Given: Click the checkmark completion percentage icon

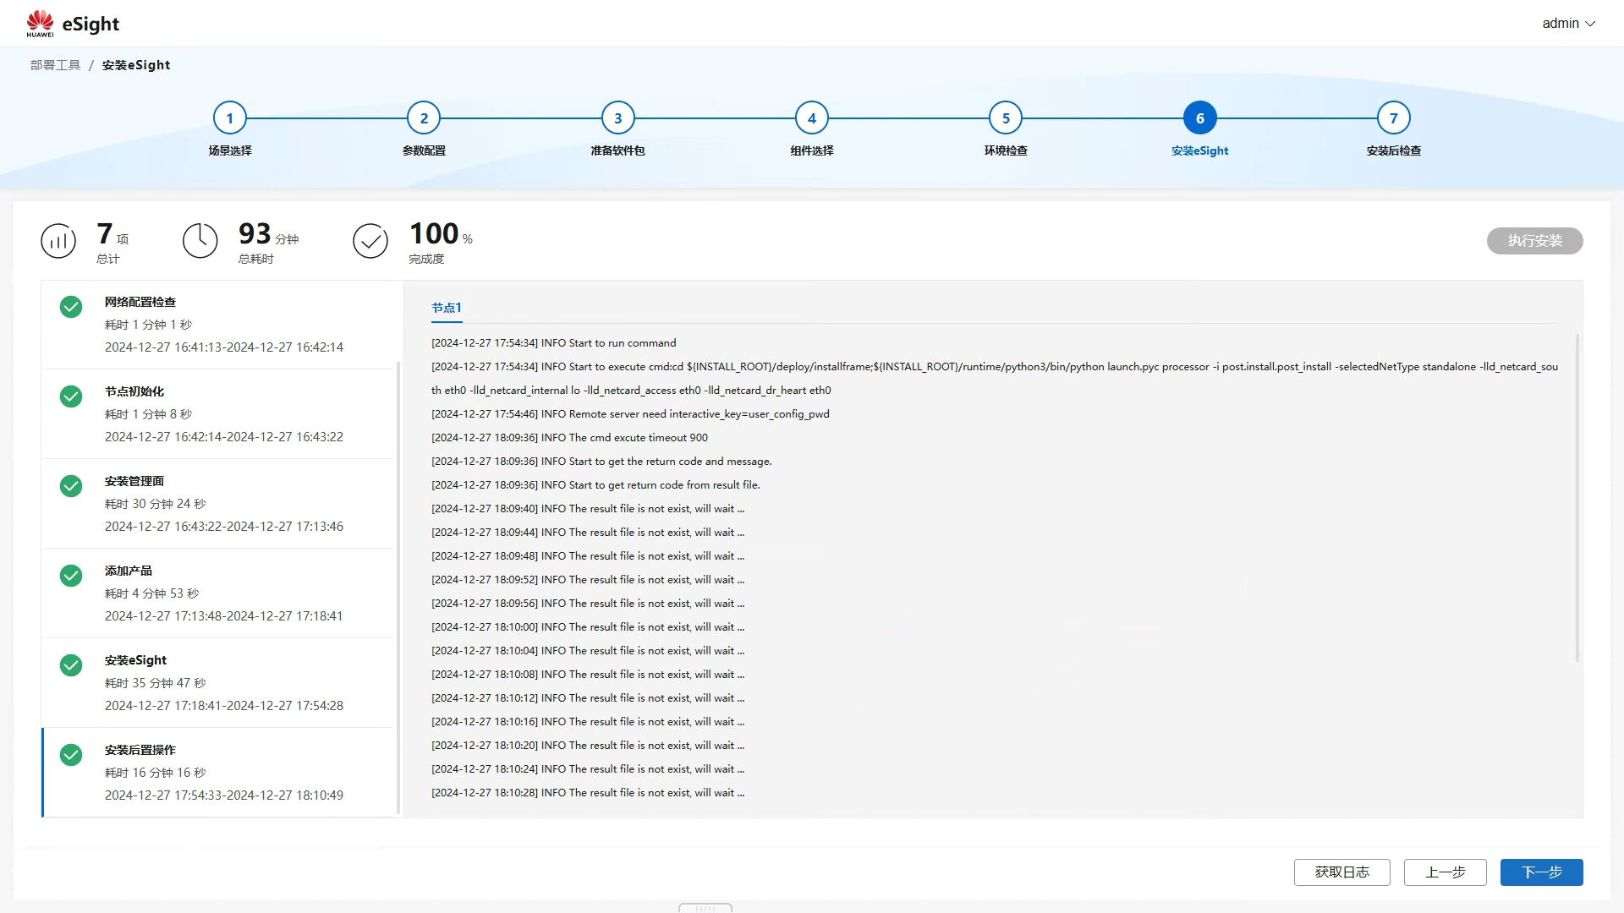Looking at the screenshot, I should pos(370,241).
